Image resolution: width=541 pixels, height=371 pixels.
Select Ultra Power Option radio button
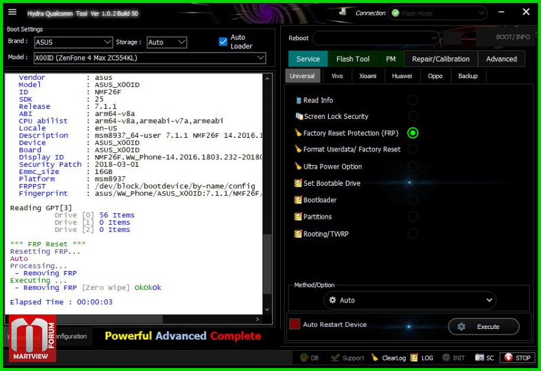pos(413,166)
